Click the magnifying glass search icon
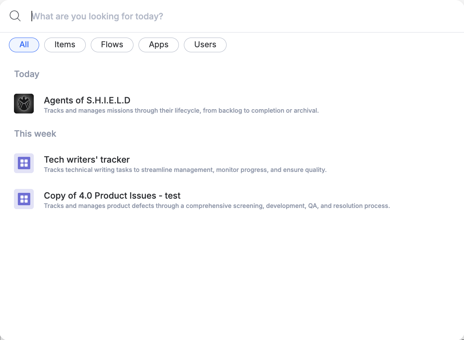Image resolution: width=464 pixels, height=340 pixels. 15,16
